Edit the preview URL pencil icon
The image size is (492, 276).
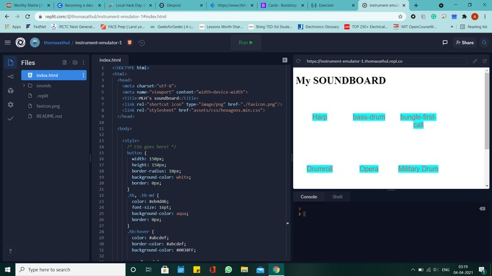[475, 61]
